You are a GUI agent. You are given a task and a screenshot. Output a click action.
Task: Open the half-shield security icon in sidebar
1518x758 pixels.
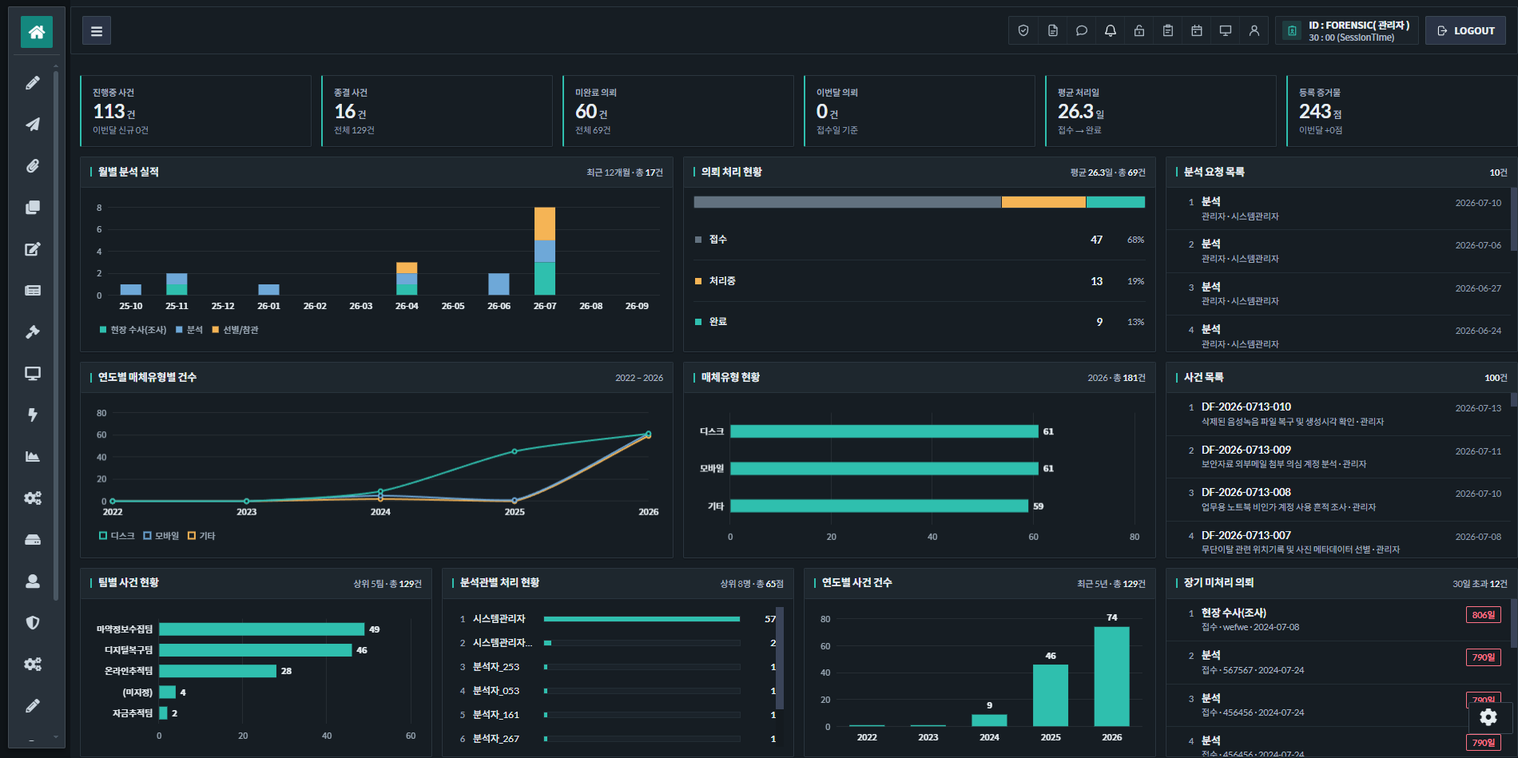click(x=33, y=623)
